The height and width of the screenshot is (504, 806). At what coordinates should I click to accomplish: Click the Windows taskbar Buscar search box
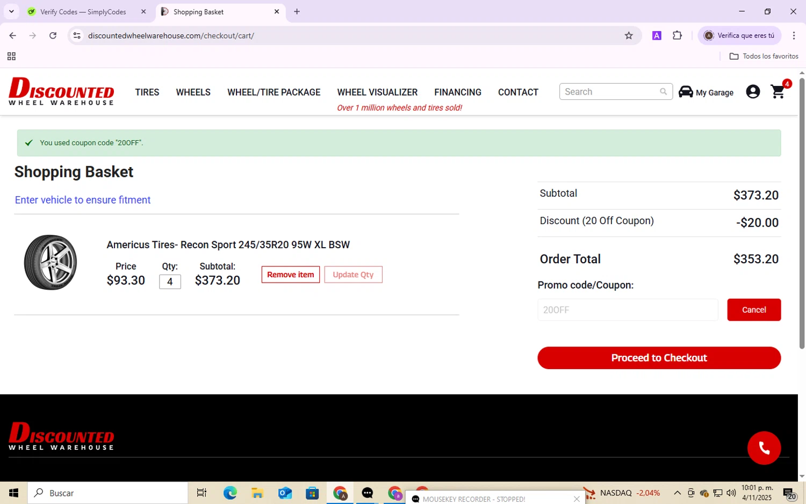pyautogui.click(x=107, y=493)
